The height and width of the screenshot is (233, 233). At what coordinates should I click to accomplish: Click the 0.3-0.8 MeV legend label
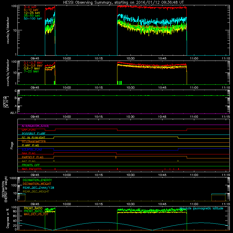[x=33, y=66]
